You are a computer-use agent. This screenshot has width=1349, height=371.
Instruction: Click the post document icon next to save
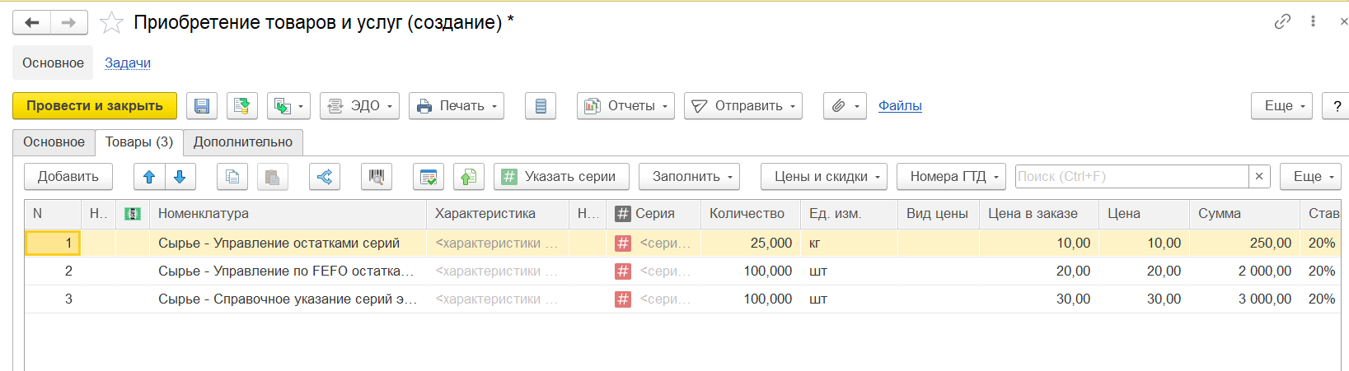pos(241,106)
